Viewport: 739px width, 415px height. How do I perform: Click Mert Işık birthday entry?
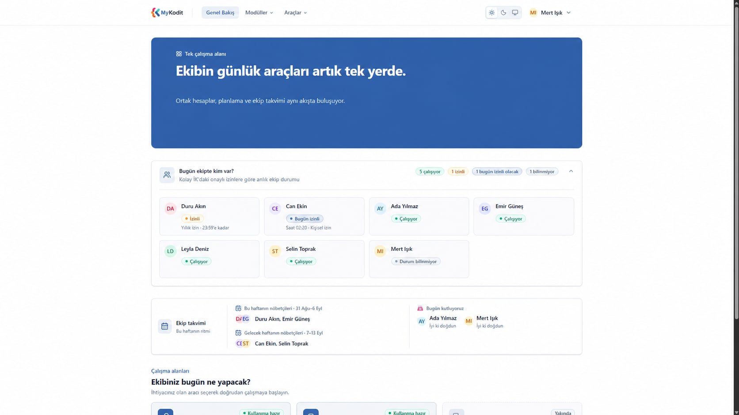(484, 321)
